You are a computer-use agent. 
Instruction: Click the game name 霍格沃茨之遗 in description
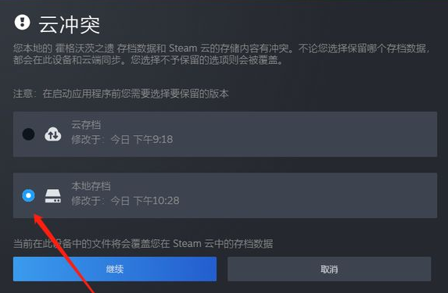[x=84, y=48]
